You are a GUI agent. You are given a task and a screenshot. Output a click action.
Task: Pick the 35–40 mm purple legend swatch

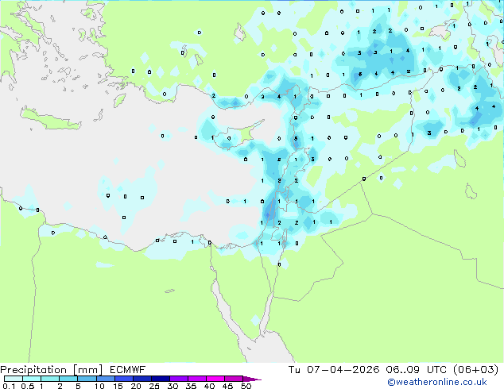(x=197, y=379)
